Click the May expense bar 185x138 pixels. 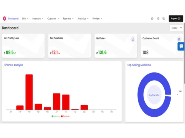(47, 109)
